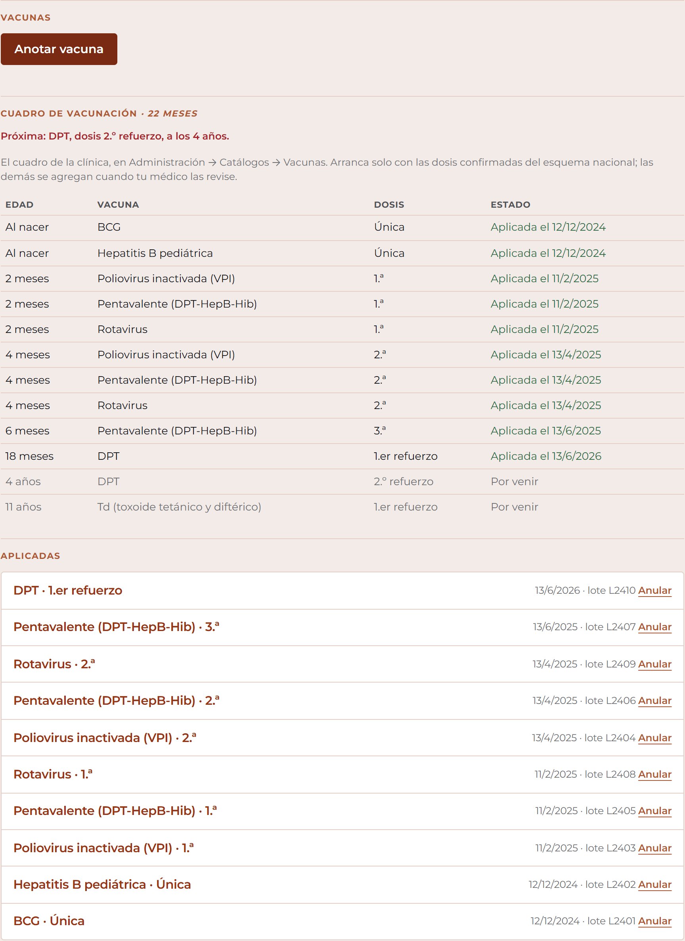Click the '11/2/2025 · lote L2408' text
Image resolution: width=685 pixels, height=941 pixels.
coord(585,774)
